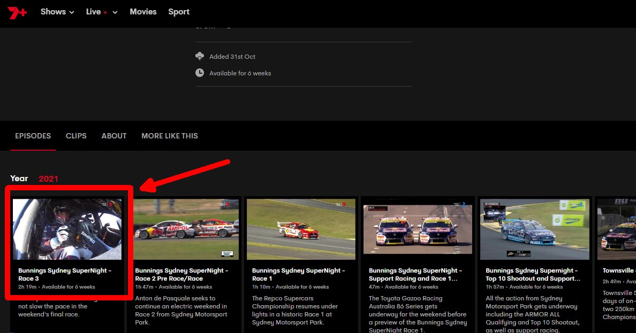Open the Townsville episode thumbnail
This screenshot has height=333, width=636.
coord(617,229)
